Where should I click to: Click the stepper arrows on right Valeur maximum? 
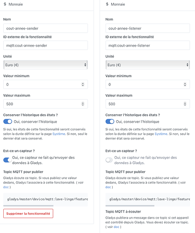tap(185, 104)
